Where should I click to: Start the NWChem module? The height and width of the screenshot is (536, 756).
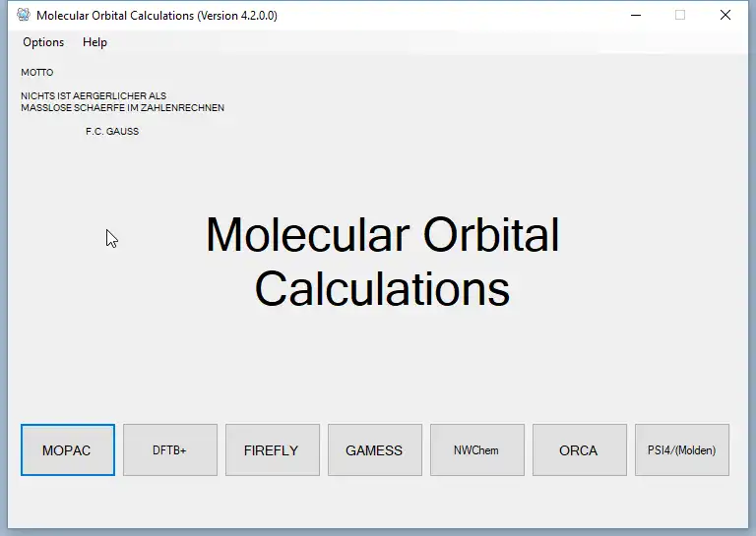point(477,449)
